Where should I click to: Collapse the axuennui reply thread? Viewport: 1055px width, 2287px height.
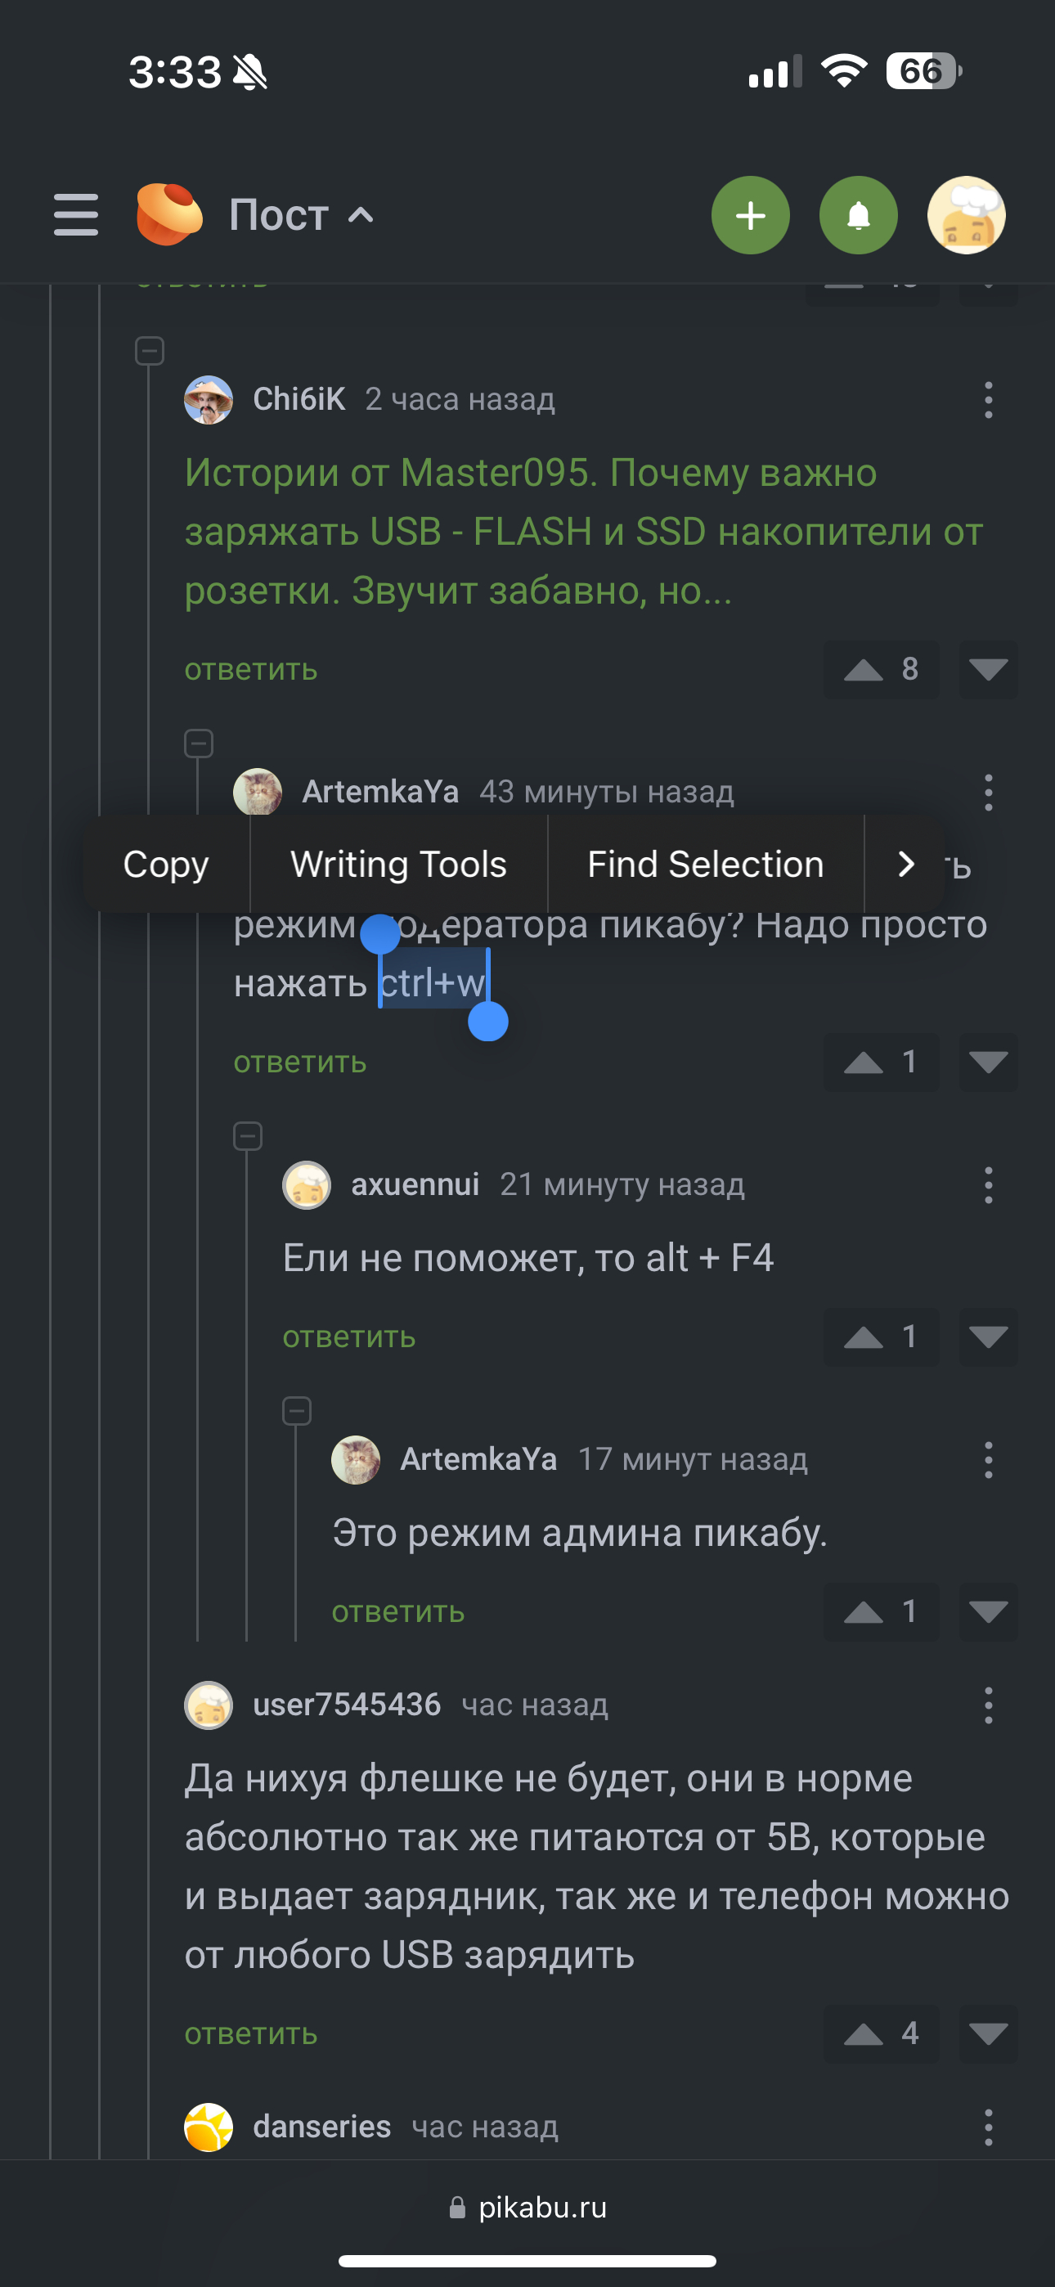[248, 1135]
